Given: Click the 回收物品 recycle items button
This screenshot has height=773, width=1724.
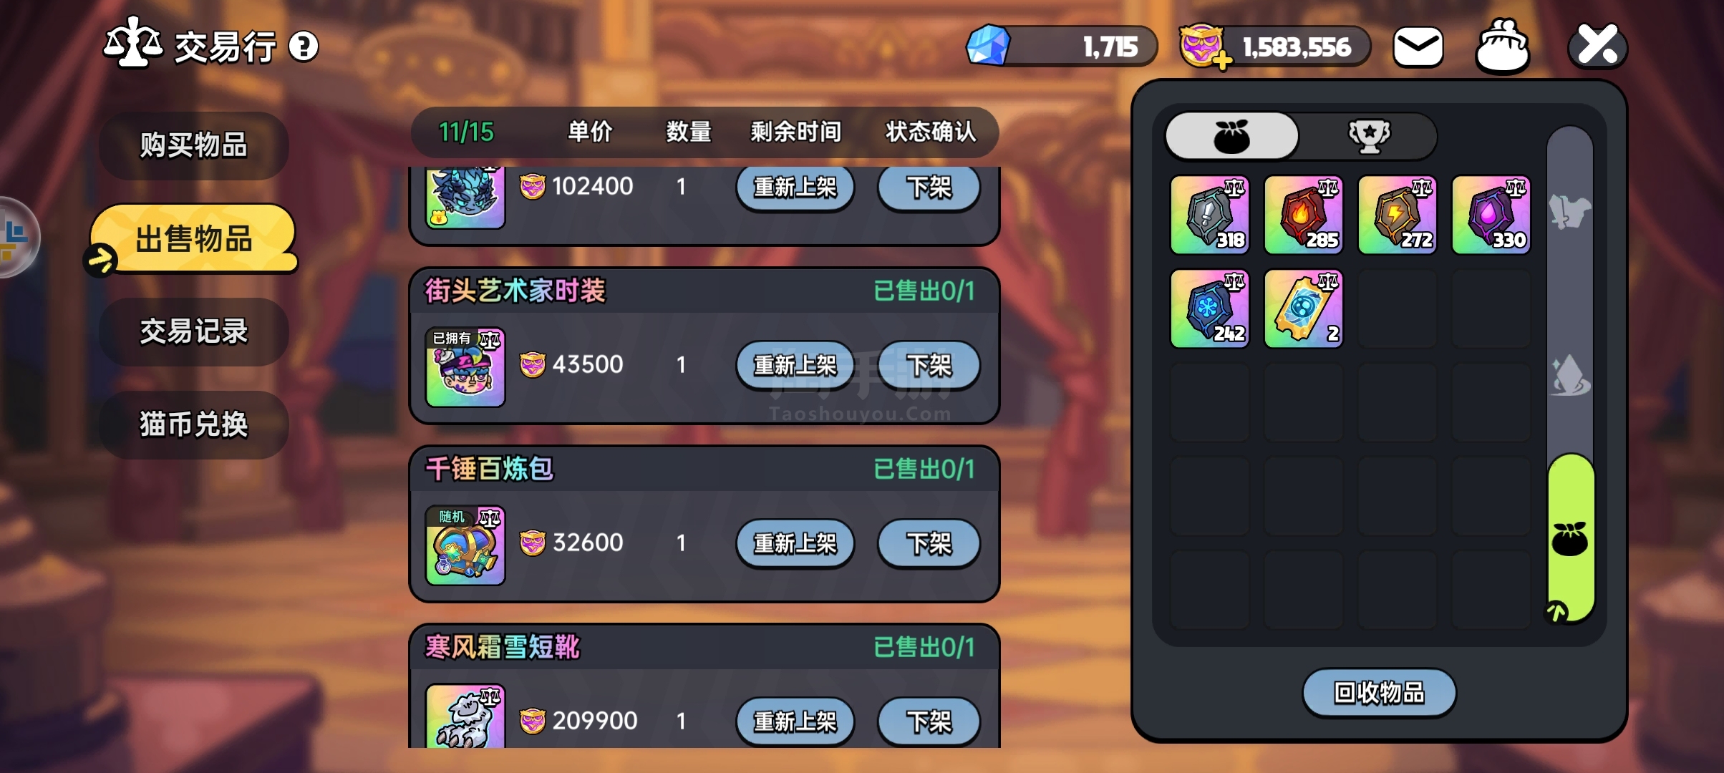Looking at the screenshot, I should tap(1379, 693).
